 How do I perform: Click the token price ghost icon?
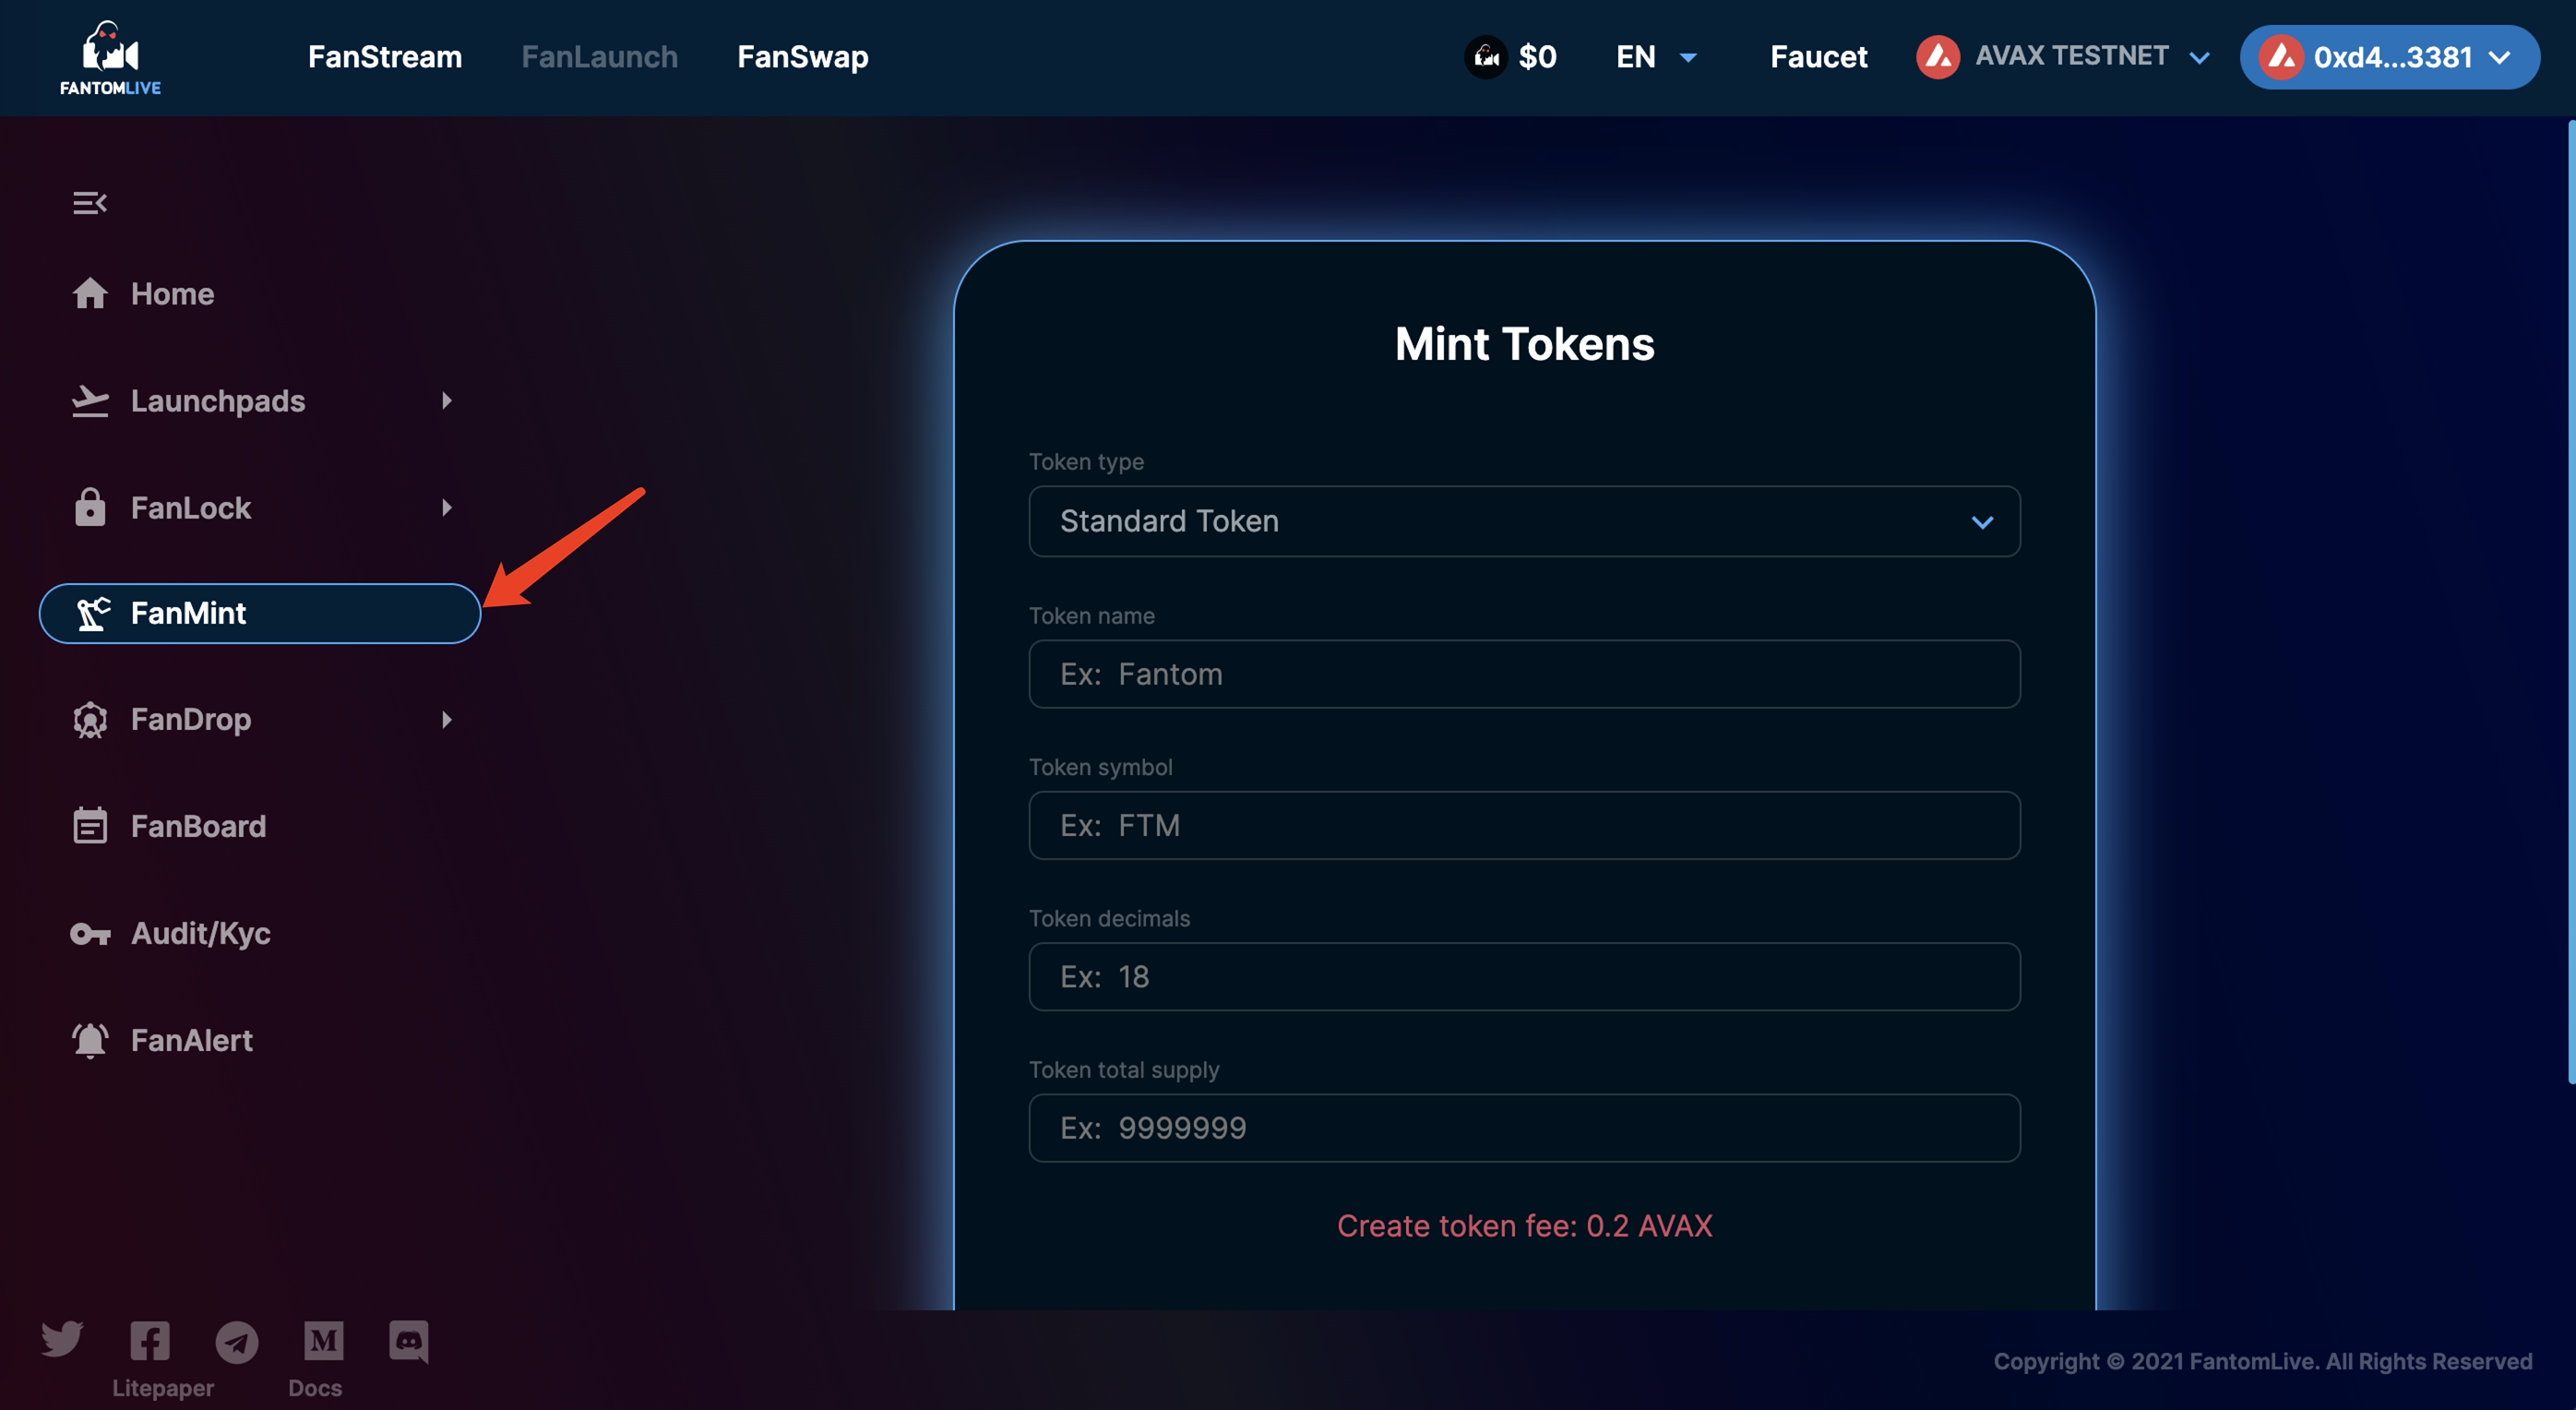click(1486, 57)
